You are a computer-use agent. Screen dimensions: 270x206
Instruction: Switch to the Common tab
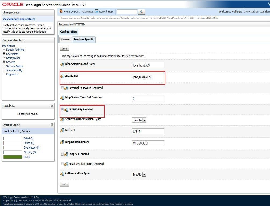[66, 40]
